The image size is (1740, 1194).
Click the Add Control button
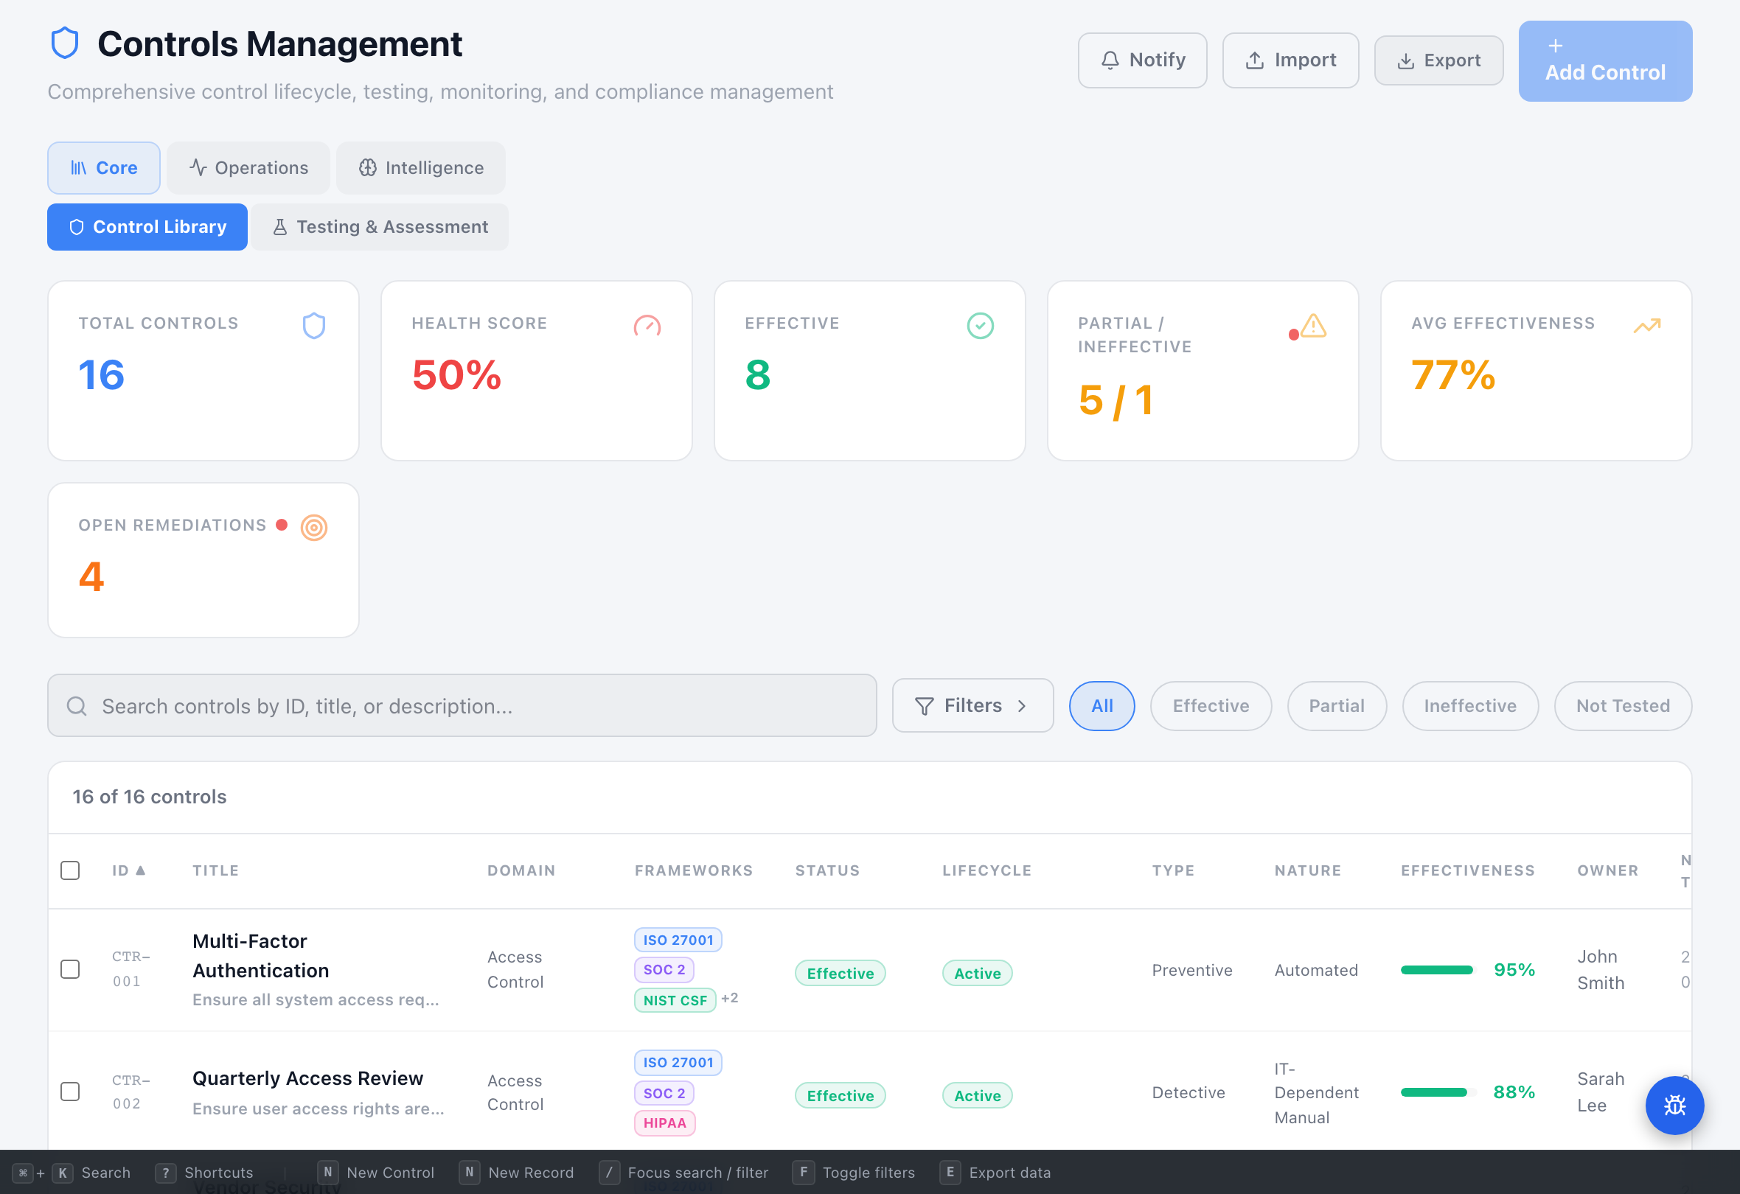tap(1605, 60)
